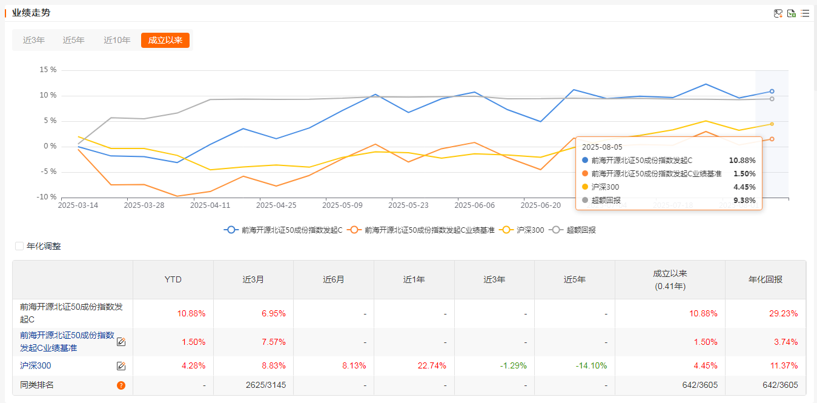Click the 近3月 column header
This screenshot has height=403, width=817.
[253, 279]
